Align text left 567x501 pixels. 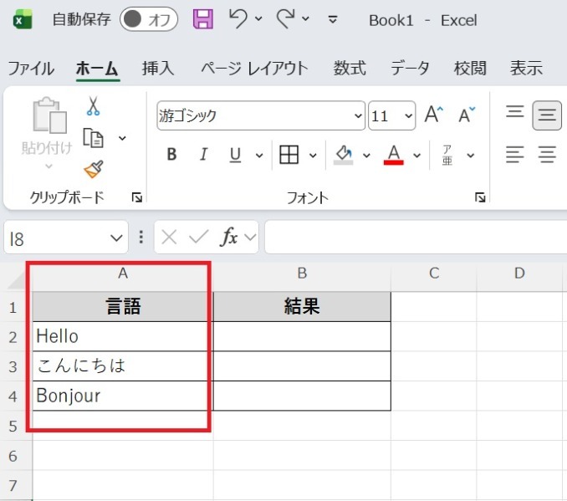[x=515, y=155]
